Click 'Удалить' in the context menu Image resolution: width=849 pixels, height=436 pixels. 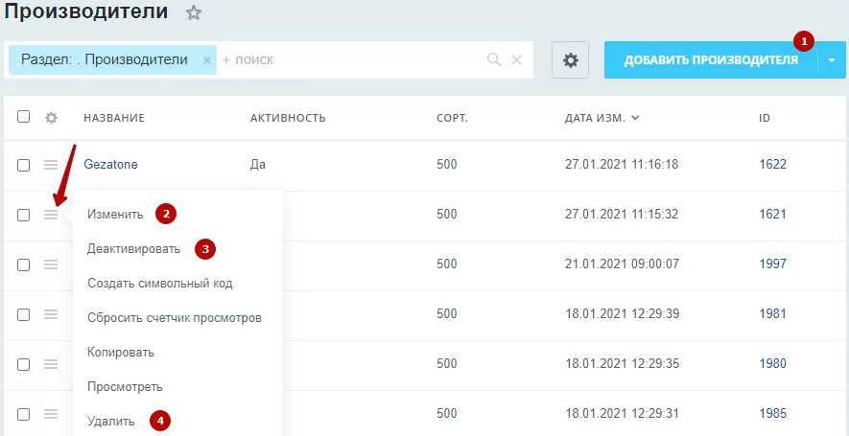[x=111, y=422]
